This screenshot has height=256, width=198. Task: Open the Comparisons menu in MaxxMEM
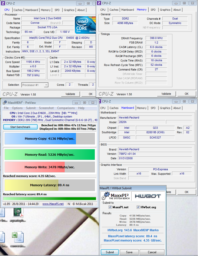click(x=66, y=108)
